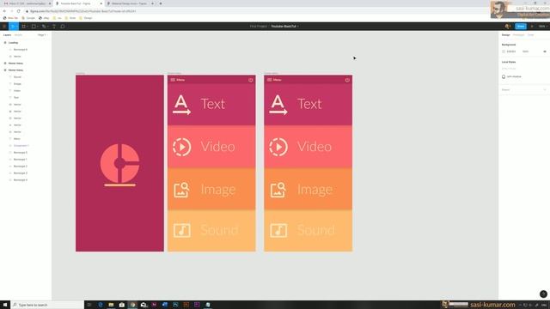Viewport: 550px width, 309px height.
Task: Click the heart icon in rightmost frame
Action: point(347,80)
